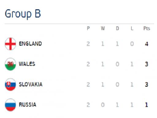
Task: Click Slovakia's points value 3
Action: pyautogui.click(x=147, y=85)
